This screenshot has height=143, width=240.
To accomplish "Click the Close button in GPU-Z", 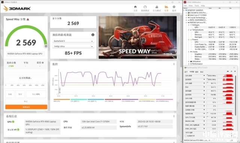I will pyautogui.click(x=234, y=67).
